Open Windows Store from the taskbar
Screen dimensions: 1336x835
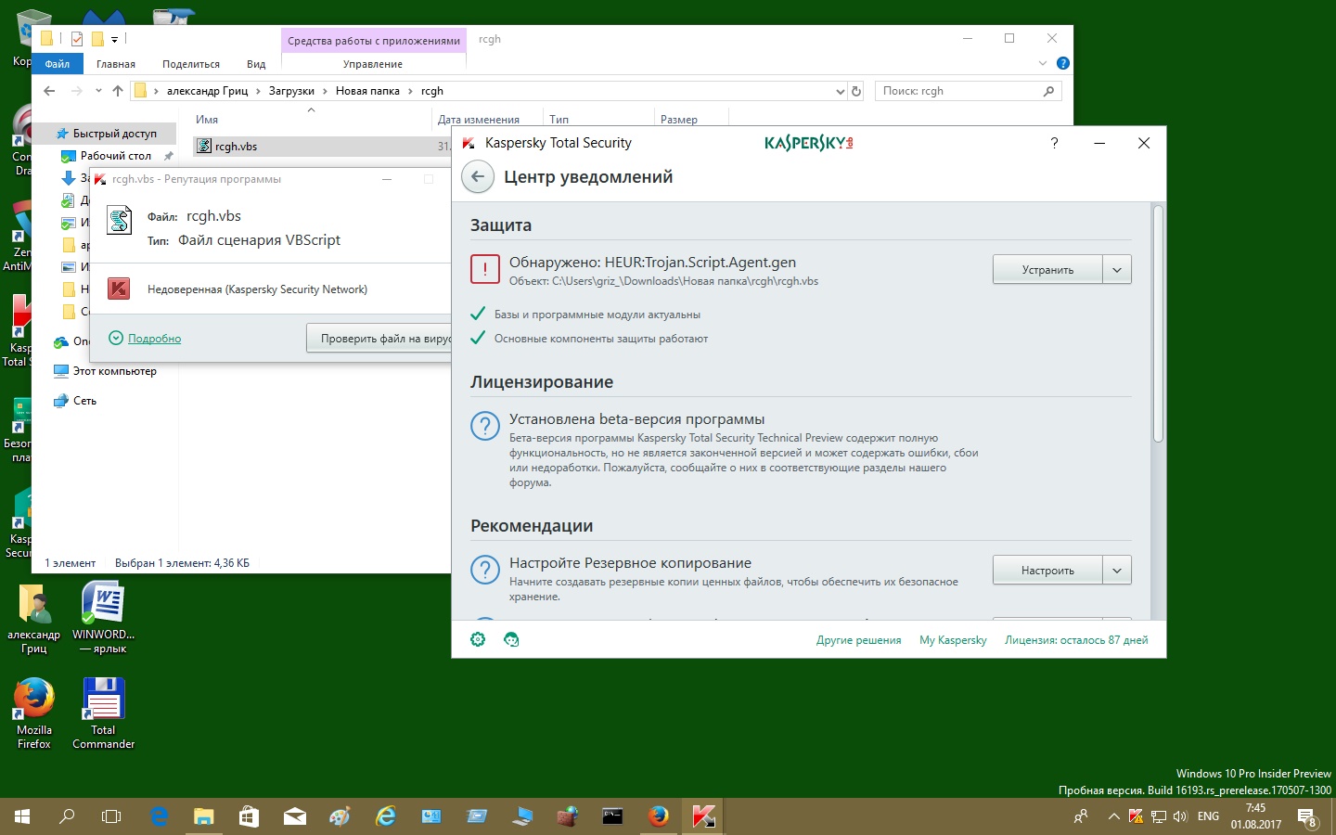249,816
